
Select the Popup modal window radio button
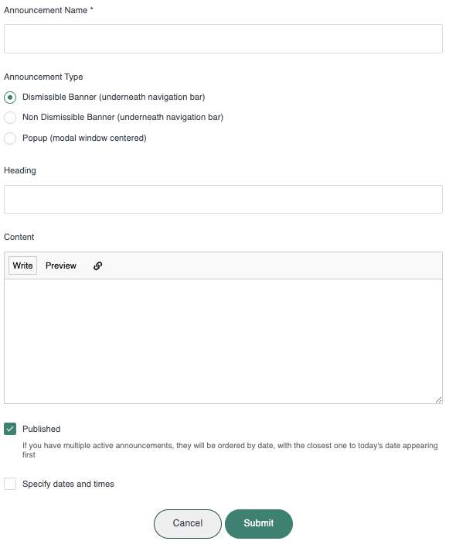point(10,139)
